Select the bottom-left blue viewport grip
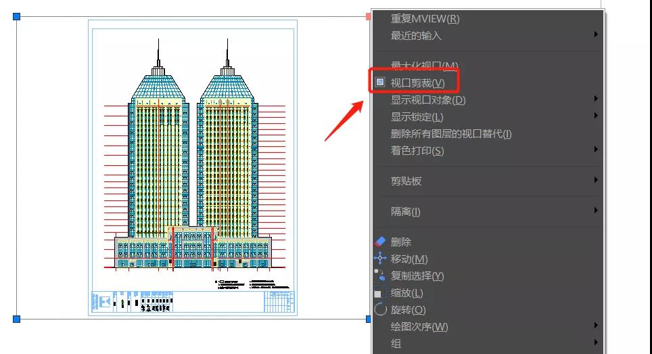 click(16, 319)
